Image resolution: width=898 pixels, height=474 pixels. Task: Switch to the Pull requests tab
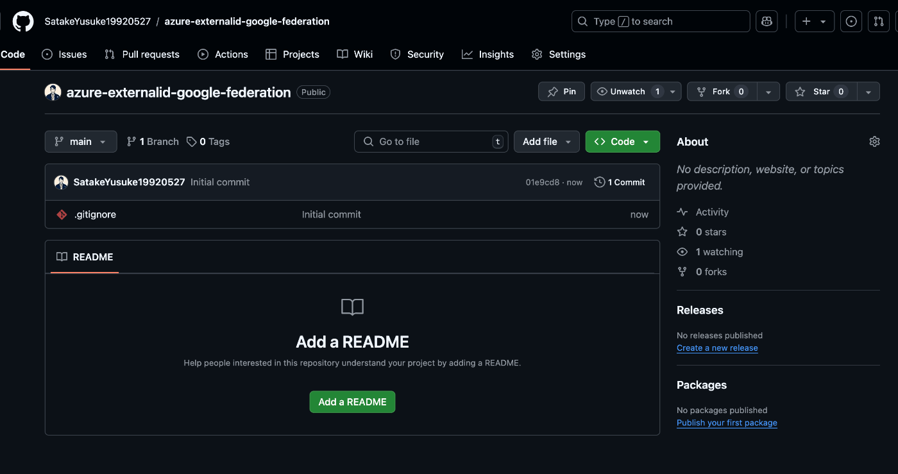click(142, 55)
